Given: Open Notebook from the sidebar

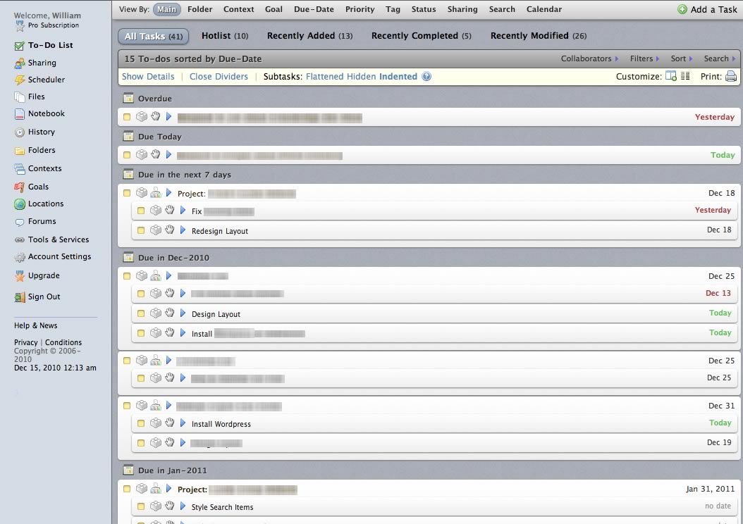Looking at the screenshot, I should pos(46,113).
